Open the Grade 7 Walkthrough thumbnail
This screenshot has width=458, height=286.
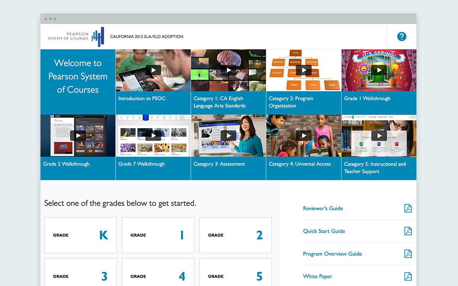pyautogui.click(x=153, y=136)
